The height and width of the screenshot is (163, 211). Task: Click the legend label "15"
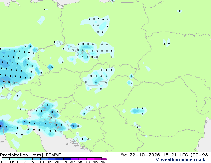pyautogui.click(x=49, y=162)
